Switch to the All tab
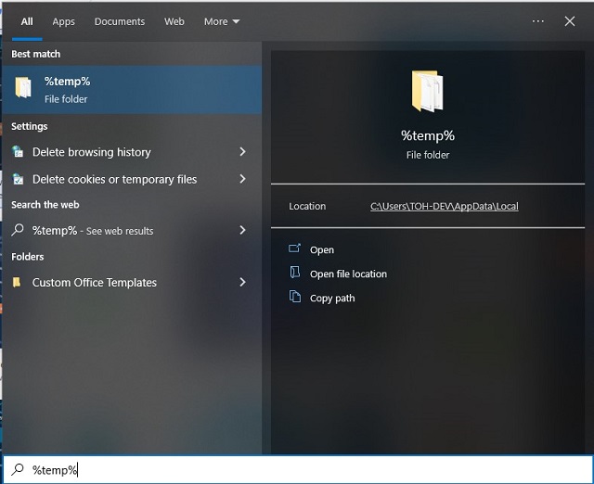 point(27,21)
